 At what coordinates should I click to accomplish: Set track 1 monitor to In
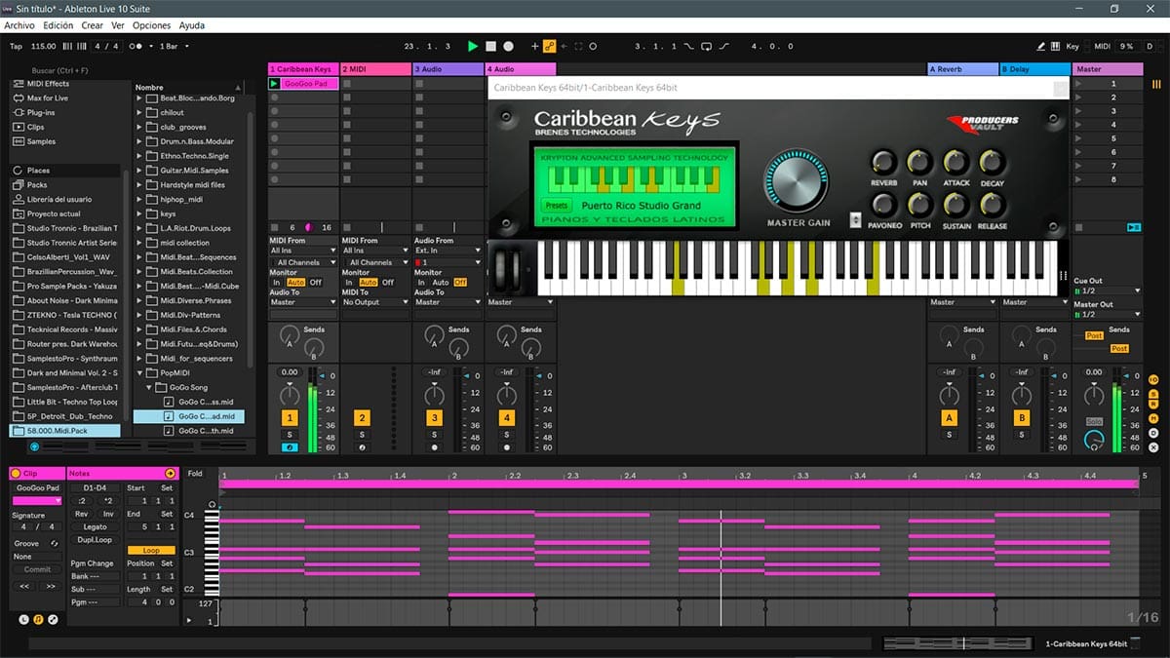(276, 283)
